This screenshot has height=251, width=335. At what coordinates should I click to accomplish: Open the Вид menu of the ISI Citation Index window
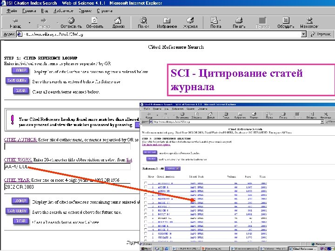coord(45,11)
